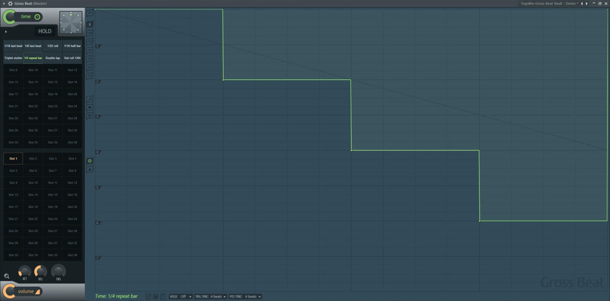Adjust the REL knob
Viewport: 610px width, 301px height.
[41, 272]
